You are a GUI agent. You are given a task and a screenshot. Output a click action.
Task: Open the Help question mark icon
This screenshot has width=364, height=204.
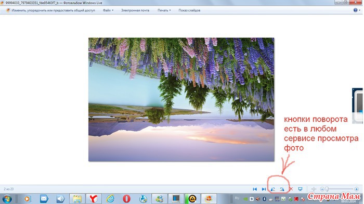[355, 10]
